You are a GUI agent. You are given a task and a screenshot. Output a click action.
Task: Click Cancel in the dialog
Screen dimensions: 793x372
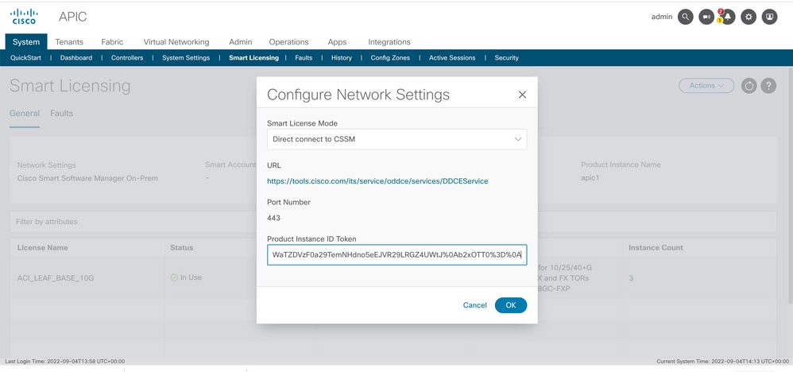pos(474,305)
